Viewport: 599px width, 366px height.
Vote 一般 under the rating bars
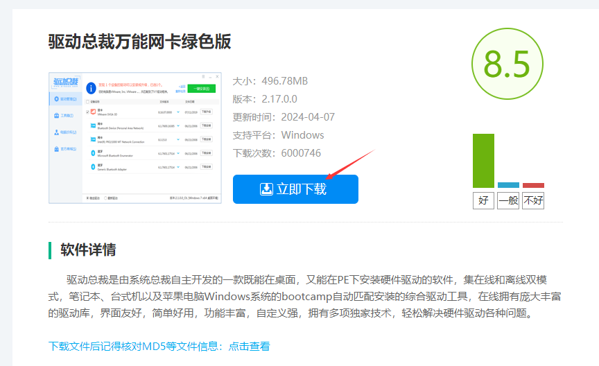[x=507, y=201]
